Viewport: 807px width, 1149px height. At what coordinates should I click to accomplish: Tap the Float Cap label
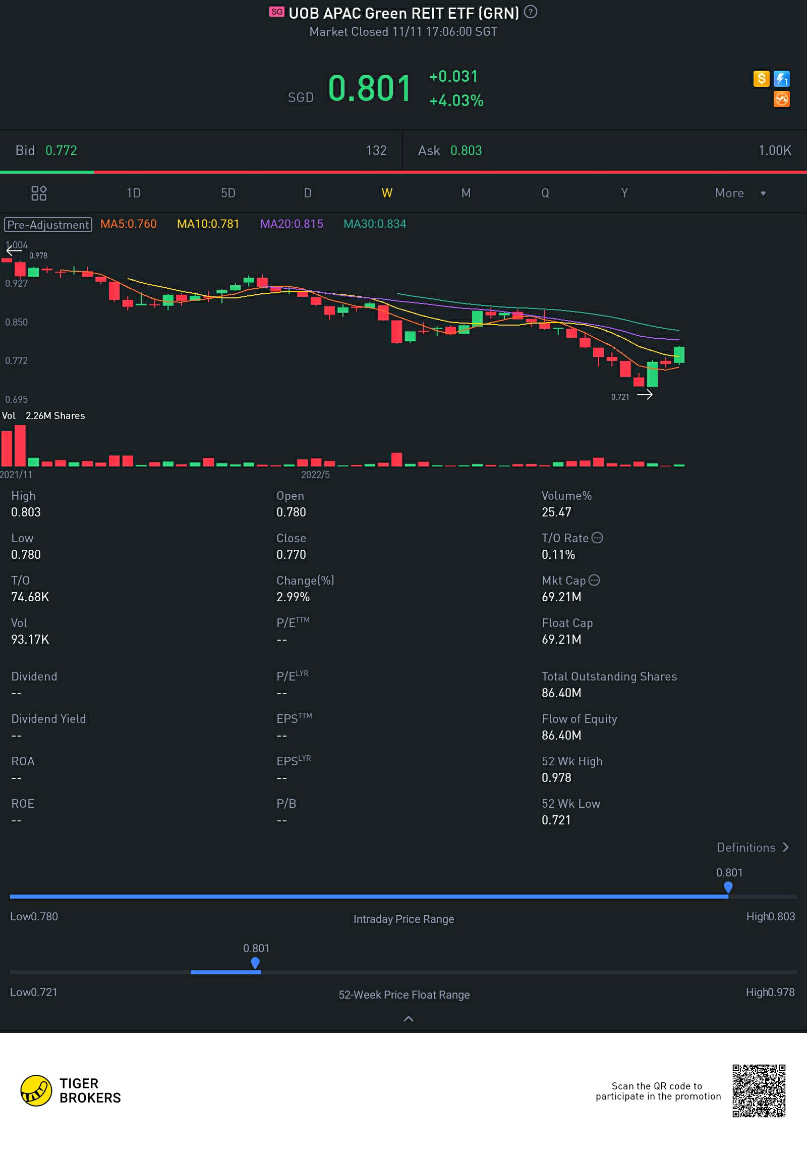567,623
